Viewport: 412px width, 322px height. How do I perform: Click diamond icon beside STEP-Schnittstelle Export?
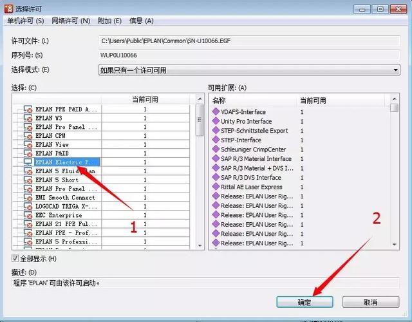[216, 130]
